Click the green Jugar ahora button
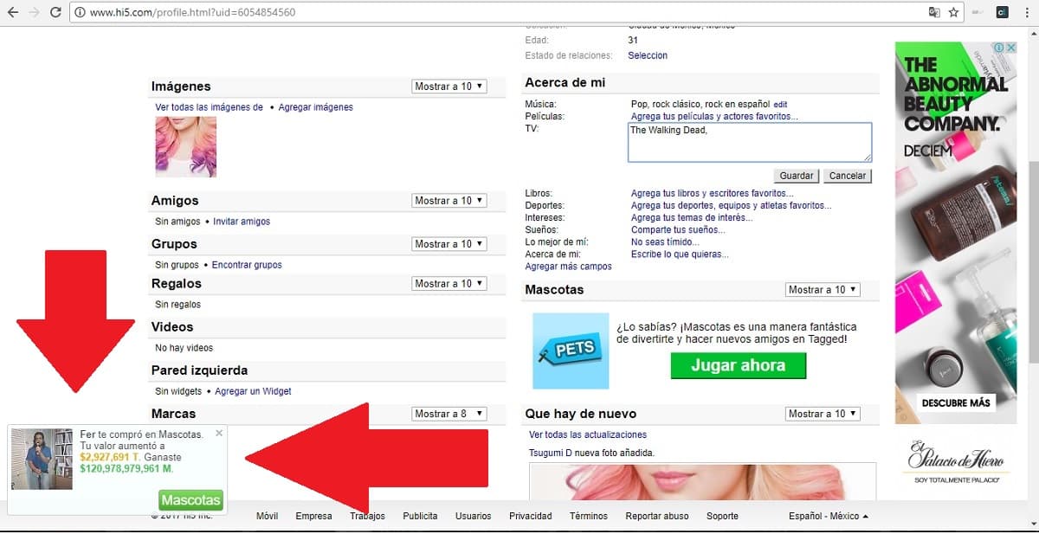This screenshot has height=534, width=1039. (x=738, y=365)
